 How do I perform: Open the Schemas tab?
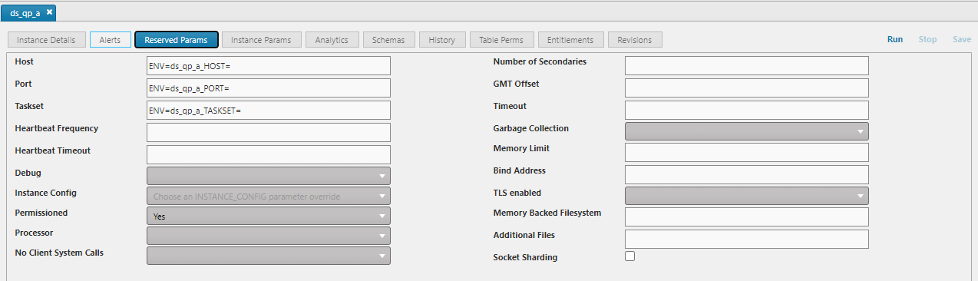click(388, 40)
